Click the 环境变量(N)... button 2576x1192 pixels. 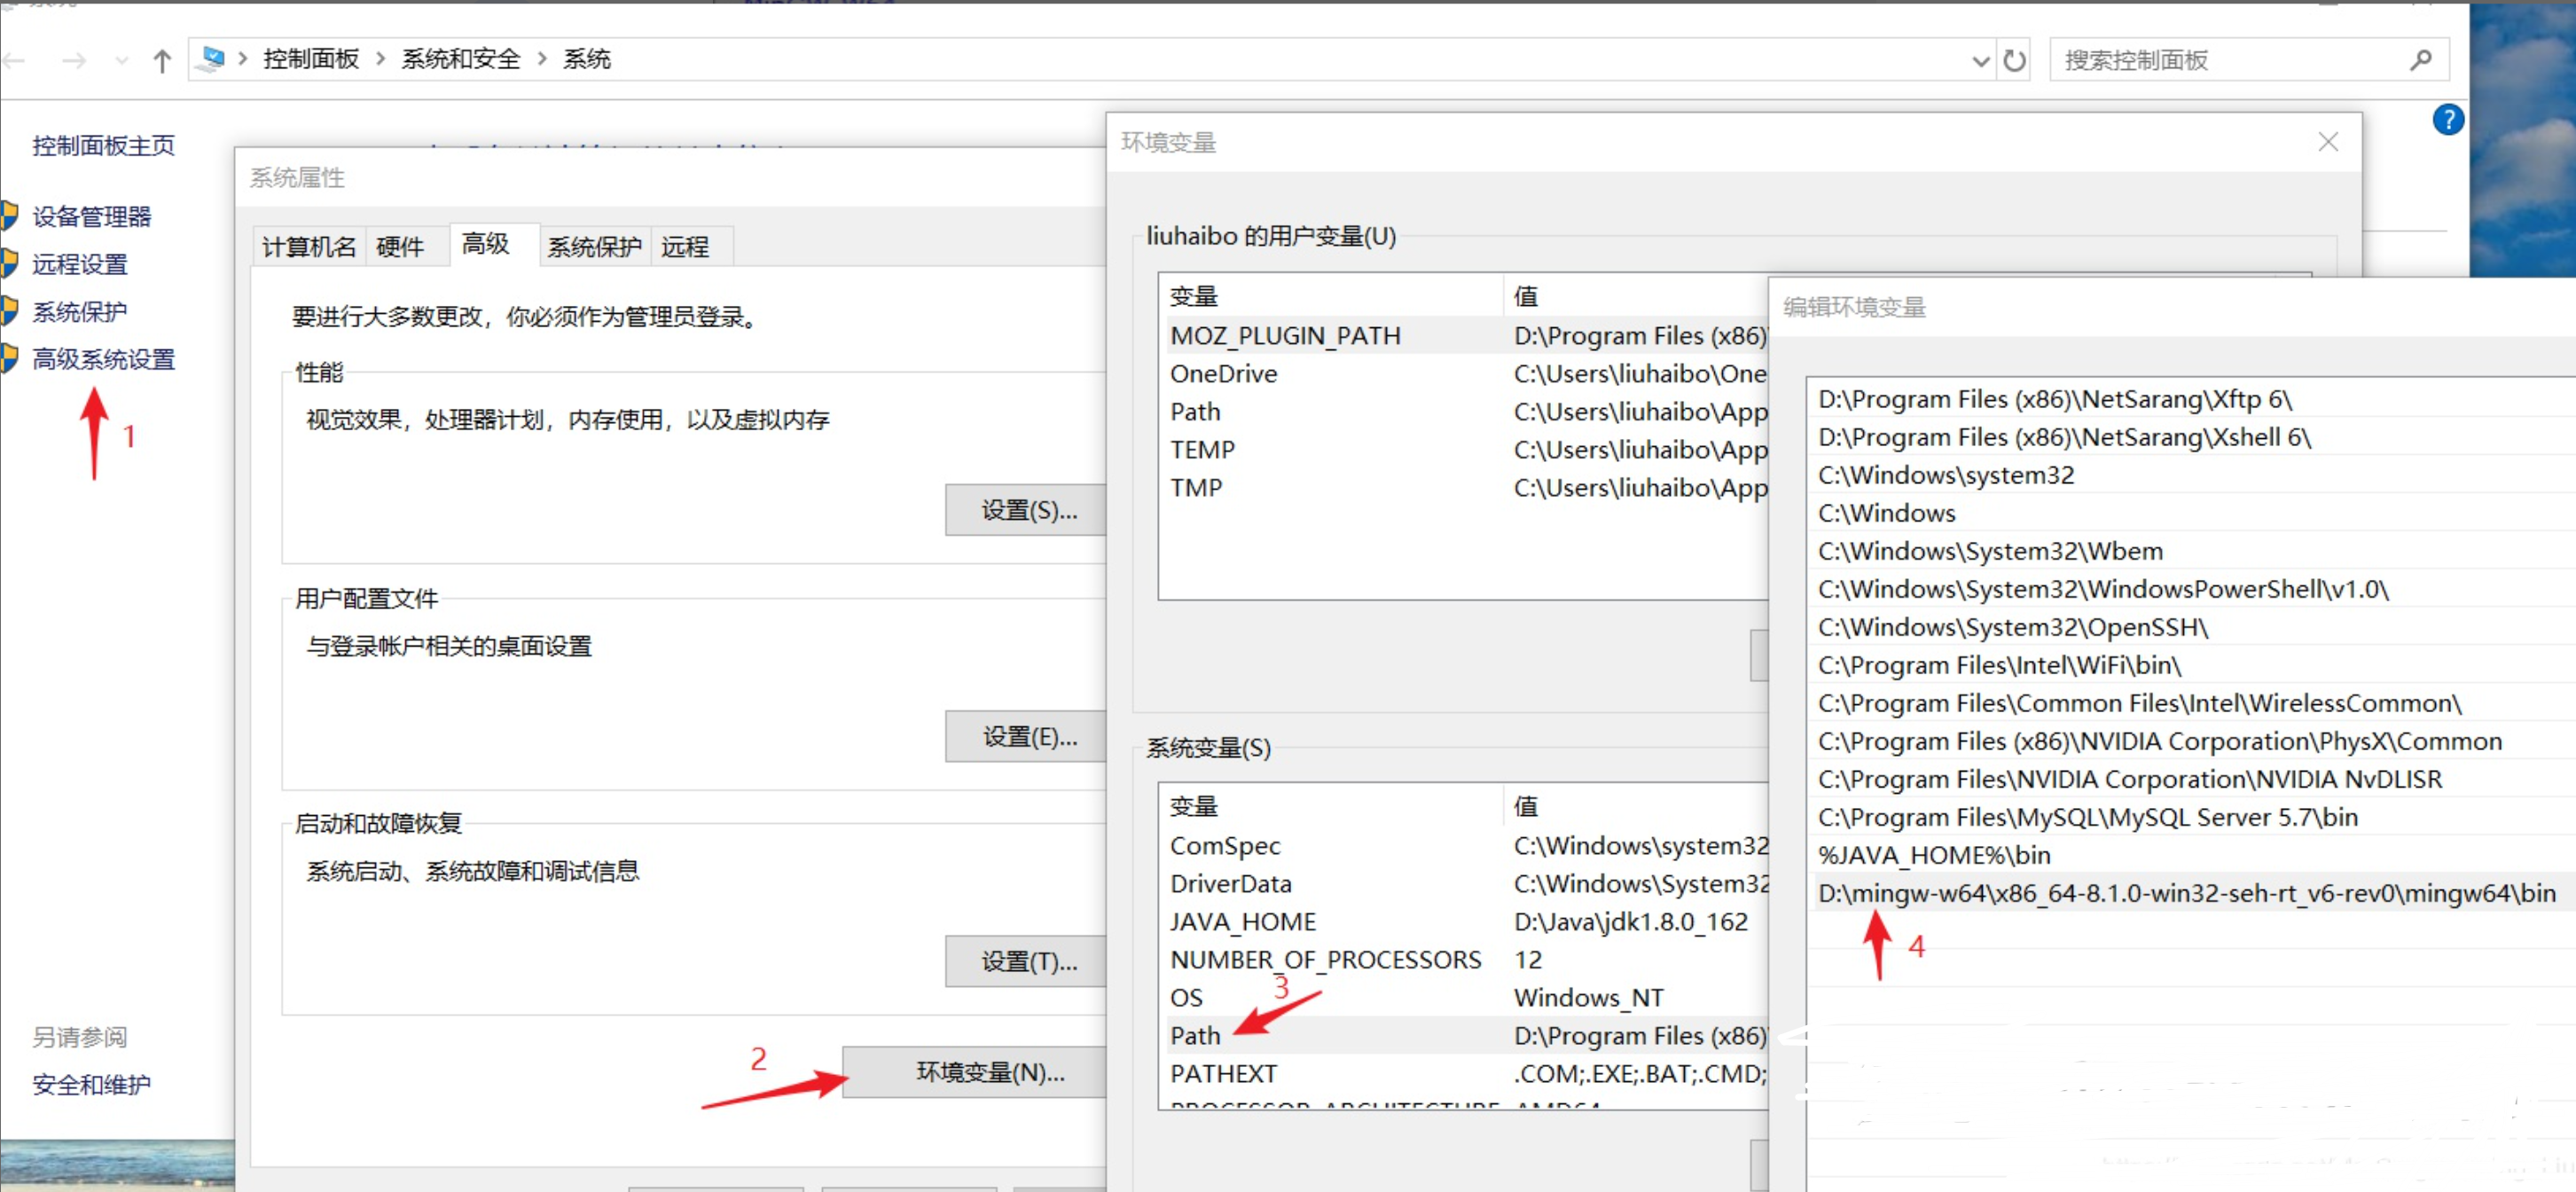988,1072
